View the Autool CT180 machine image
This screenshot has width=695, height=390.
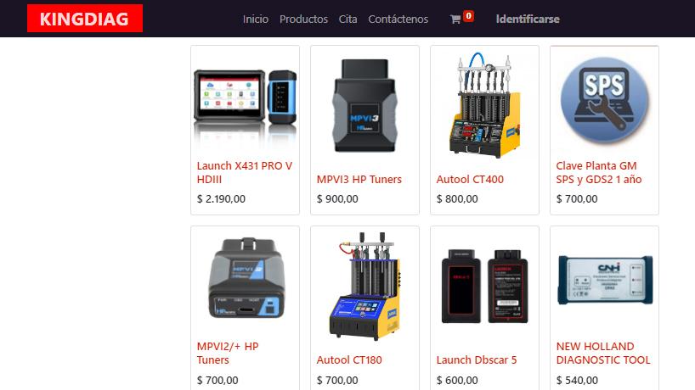pos(364,286)
